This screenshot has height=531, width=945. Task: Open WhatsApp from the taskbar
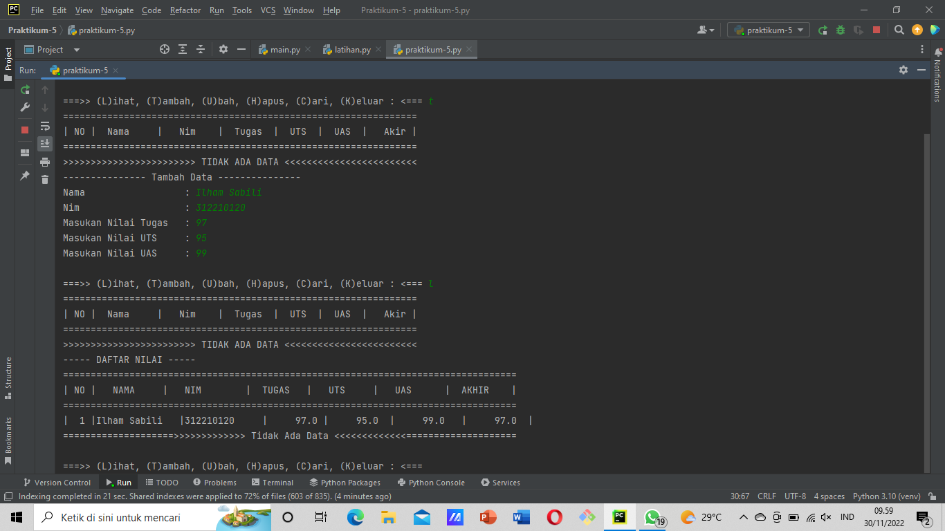point(654,517)
